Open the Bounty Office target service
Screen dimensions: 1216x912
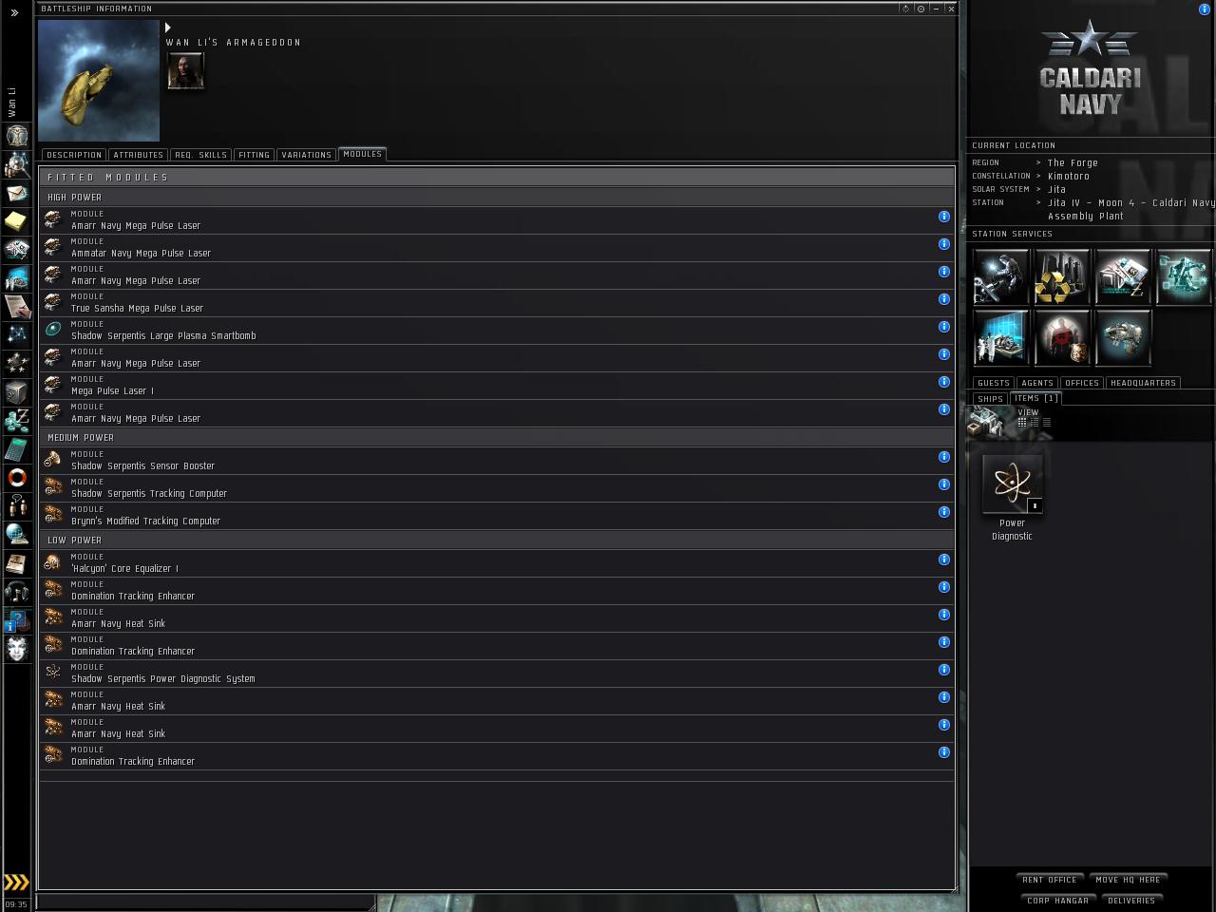coord(1062,337)
